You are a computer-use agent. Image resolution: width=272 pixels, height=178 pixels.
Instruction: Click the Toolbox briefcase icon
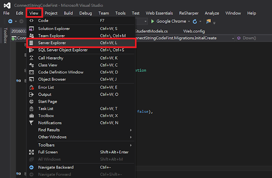[31, 116]
